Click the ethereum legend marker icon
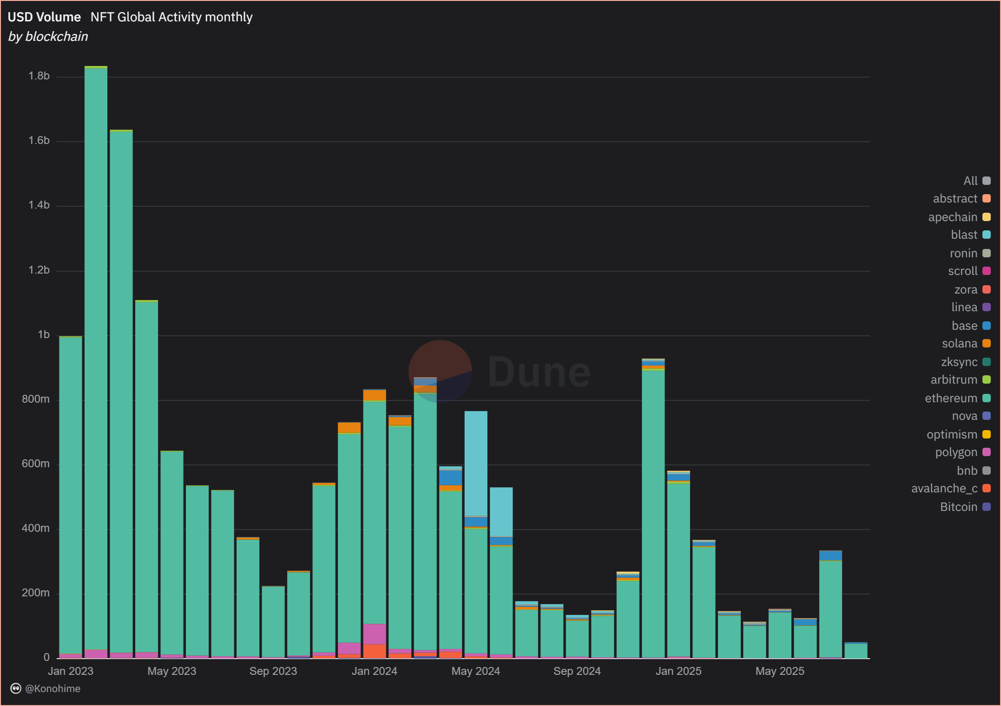Screen dimensions: 1001x706 coord(986,398)
